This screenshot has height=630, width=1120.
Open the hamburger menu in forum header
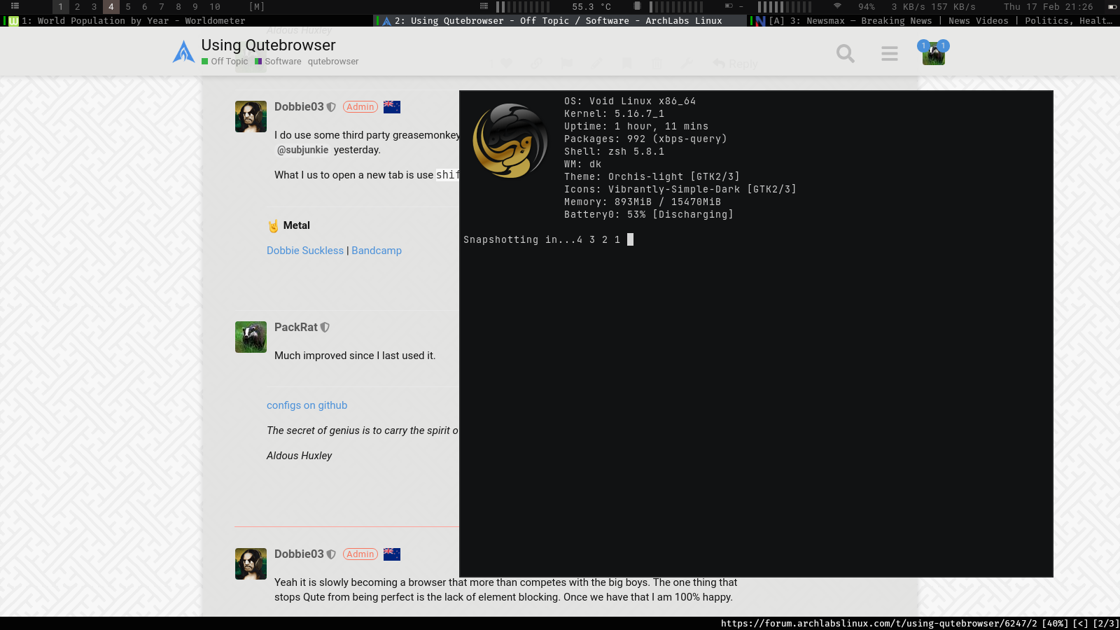click(890, 53)
